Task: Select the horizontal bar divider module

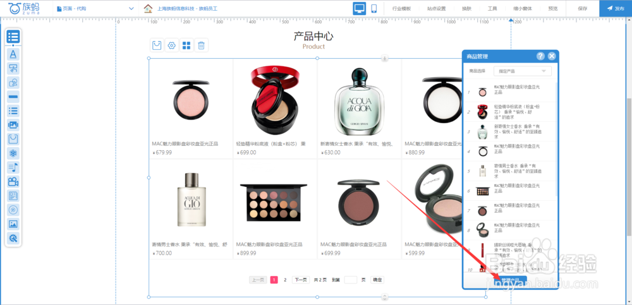Action: [x=13, y=97]
